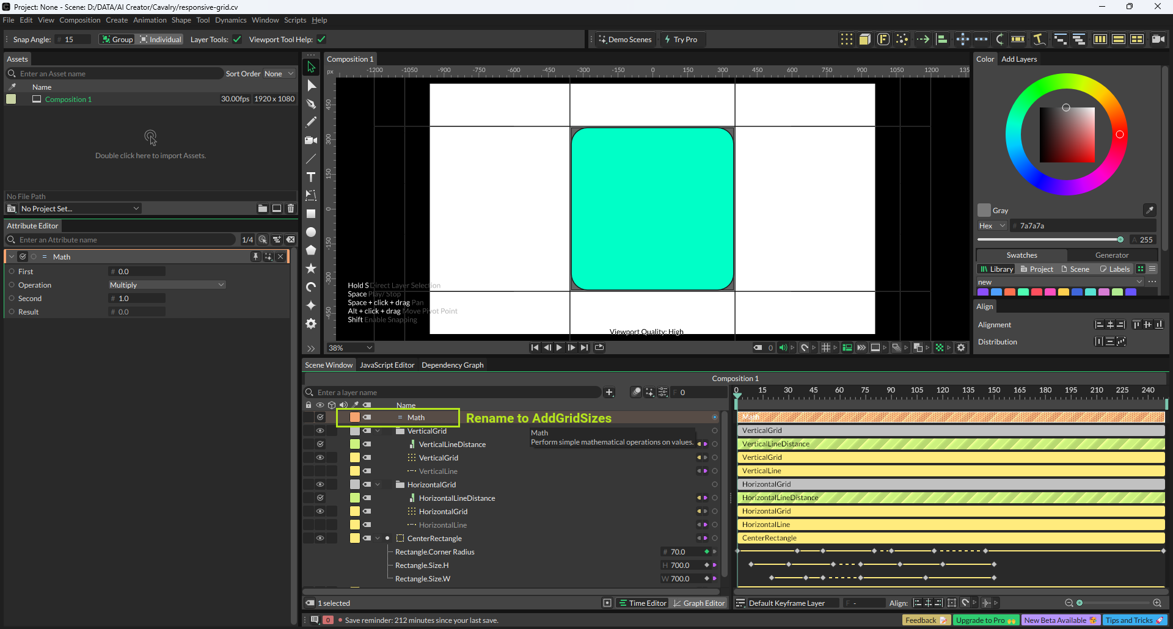Click the color eyedropper icon

[x=1149, y=210]
